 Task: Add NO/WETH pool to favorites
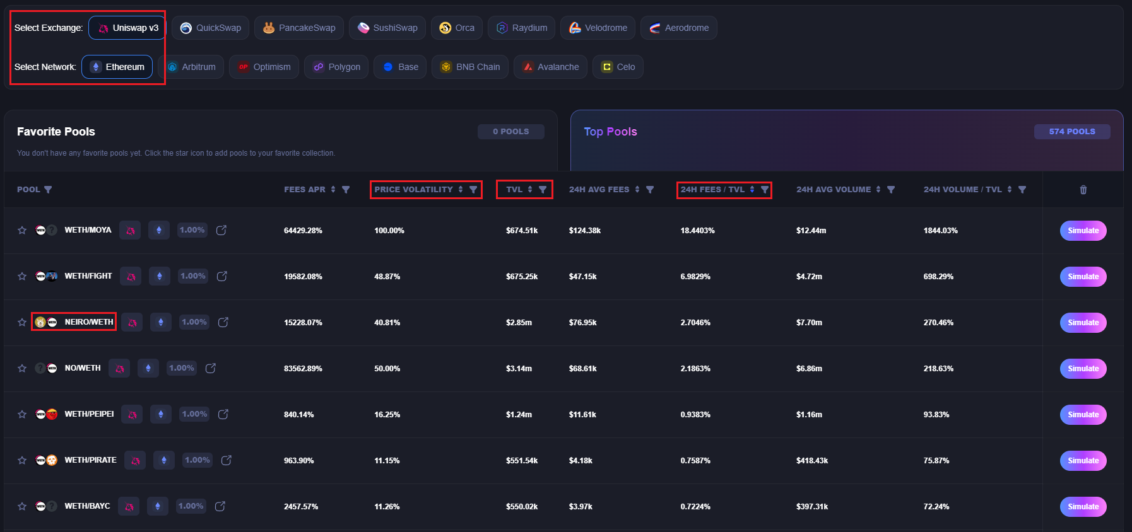coord(22,369)
